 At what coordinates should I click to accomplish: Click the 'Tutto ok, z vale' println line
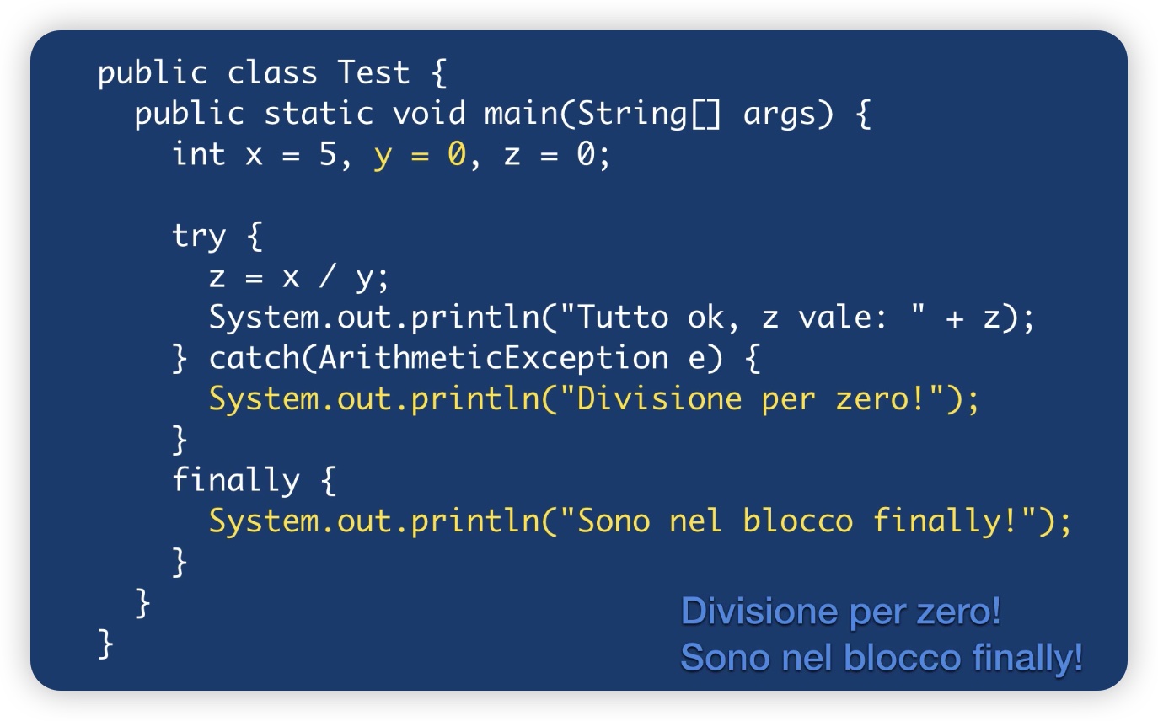tap(622, 318)
